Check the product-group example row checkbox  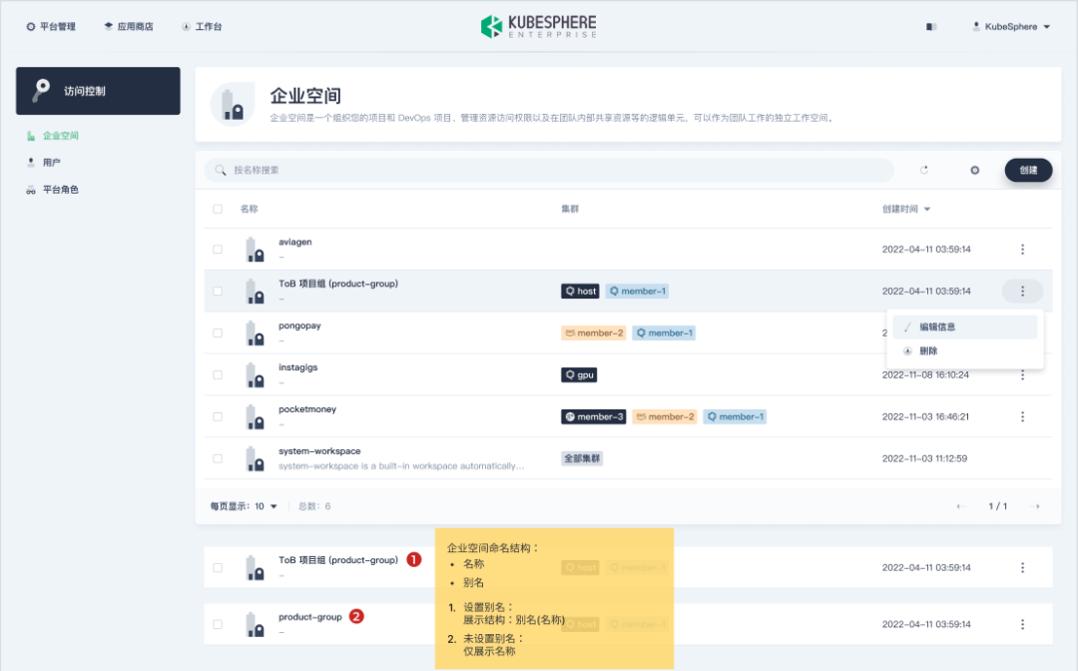tap(218, 624)
